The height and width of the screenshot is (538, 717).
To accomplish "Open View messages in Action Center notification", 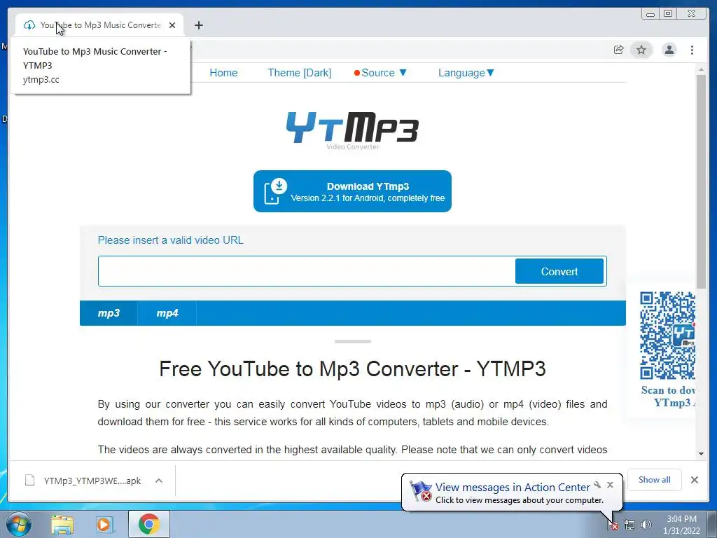I will click(x=513, y=488).
